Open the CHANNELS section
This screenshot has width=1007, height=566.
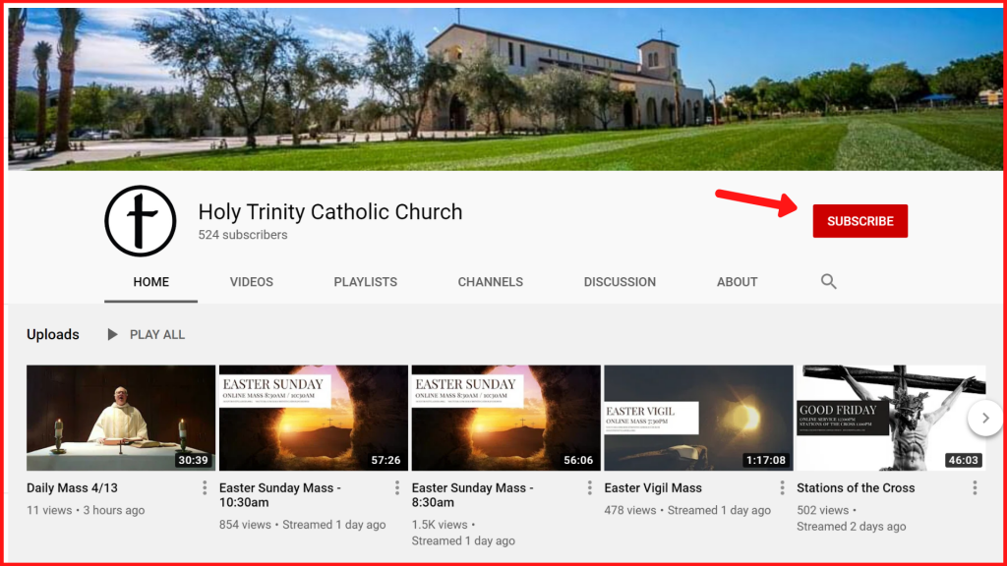(490, 282)
